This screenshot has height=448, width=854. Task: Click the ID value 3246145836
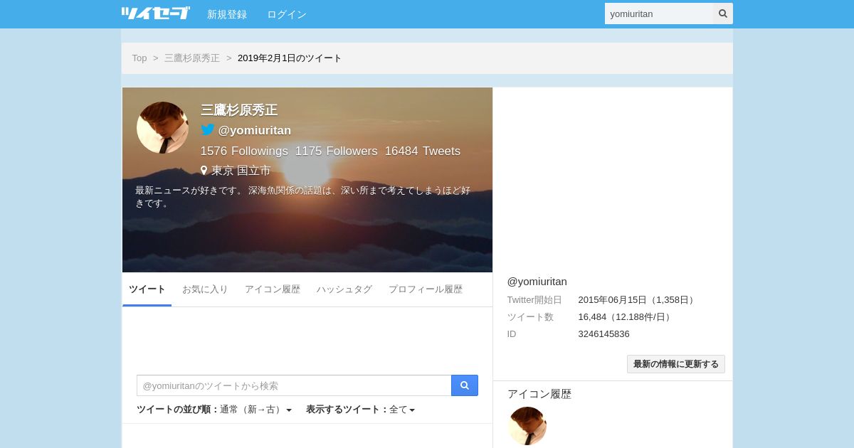(604, 334)
